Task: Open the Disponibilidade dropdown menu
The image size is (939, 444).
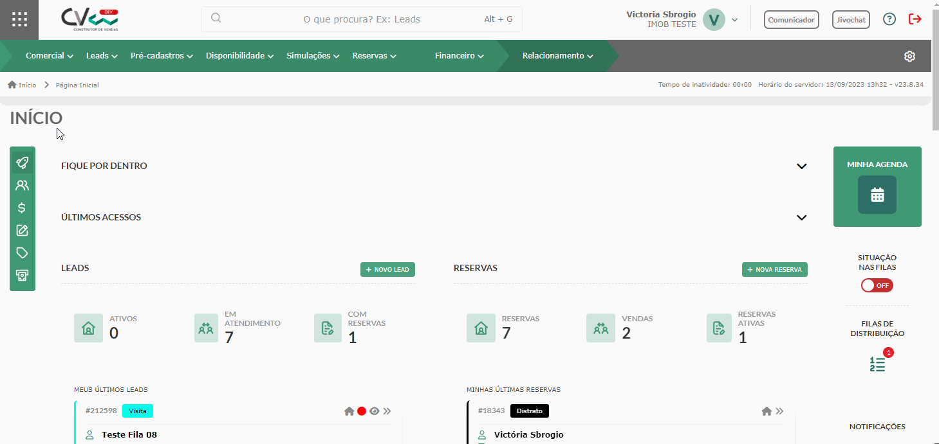Action: coord(240,56)
